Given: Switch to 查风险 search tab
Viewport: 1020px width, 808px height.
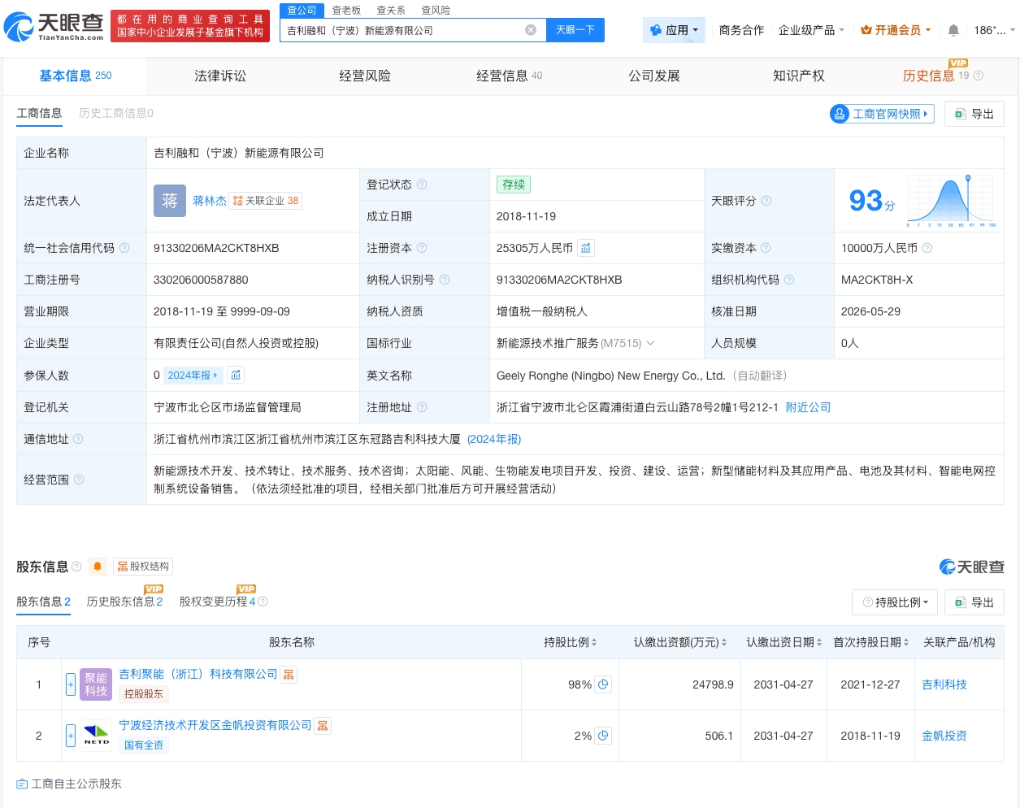Looking at the screenshot, I should [436, 10].
